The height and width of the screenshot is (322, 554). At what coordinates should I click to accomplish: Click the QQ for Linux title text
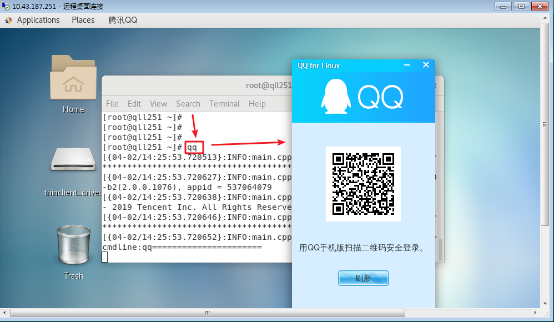tap(319, 66)
